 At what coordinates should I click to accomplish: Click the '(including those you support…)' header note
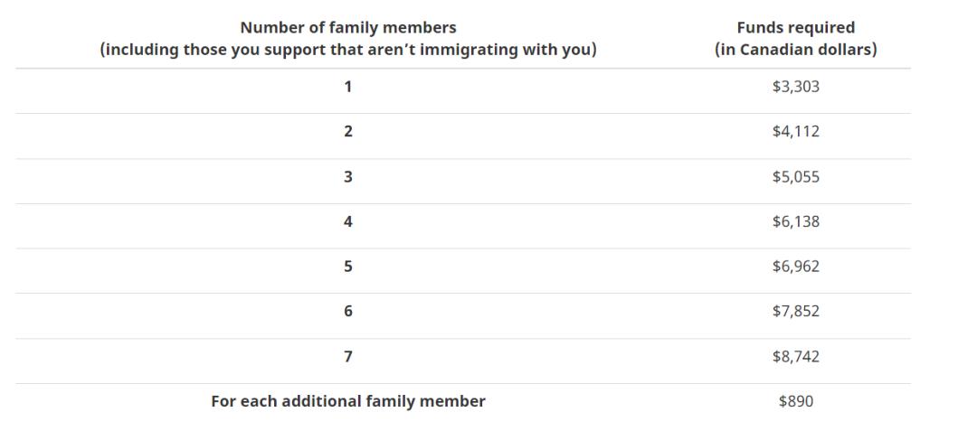(x=347, y=50)
